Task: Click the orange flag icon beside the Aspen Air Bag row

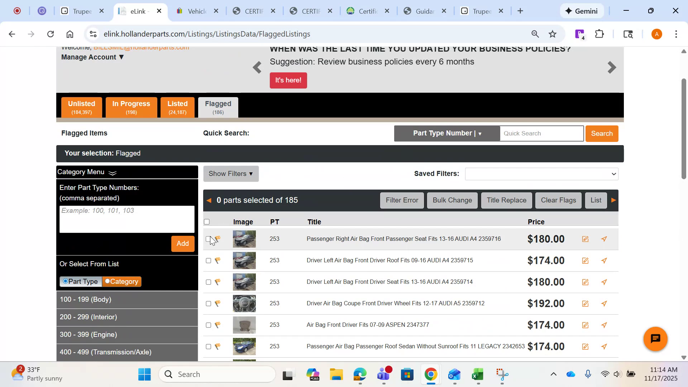Action: click(218, 325)
